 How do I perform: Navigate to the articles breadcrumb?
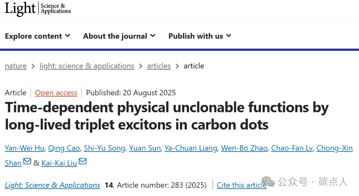coord(159,66)
